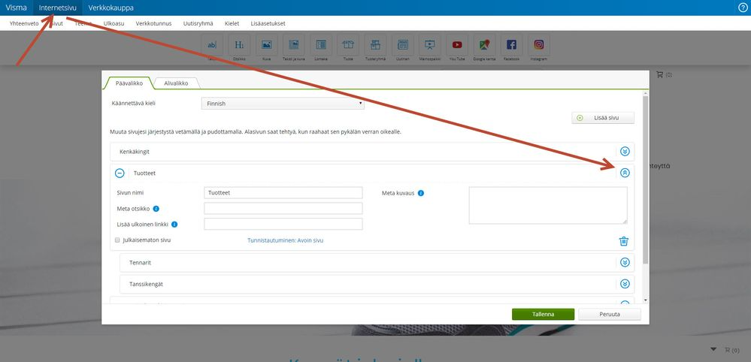Image resolution: width=751 pixels, height=362 pixels.
Task: Open shopping cart icon above the dialog
Action: click(x=659, y=74)
